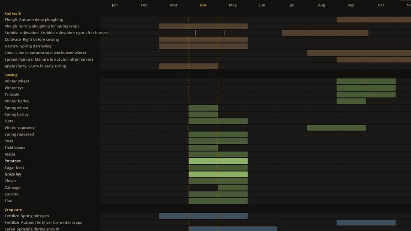Select Harrow Spring harrowing row label
The width and height of the screenshot is (411, 231).
click(x=28, y=46)
